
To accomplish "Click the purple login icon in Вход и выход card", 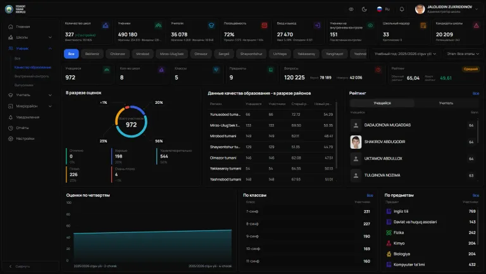I will tap(318, 25).
